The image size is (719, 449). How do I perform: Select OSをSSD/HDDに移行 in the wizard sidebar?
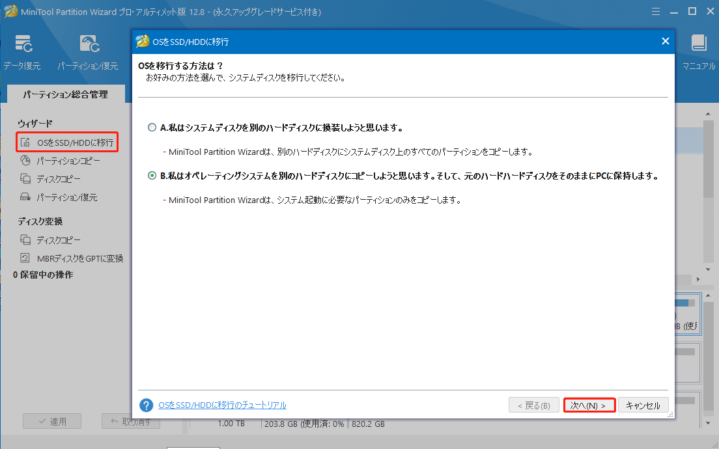tap(68, 143)
